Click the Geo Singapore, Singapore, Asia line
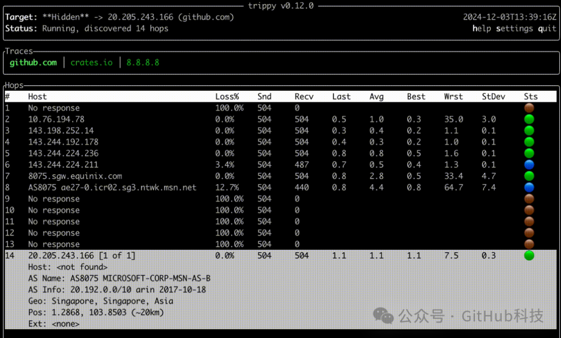 click(101, 301)
